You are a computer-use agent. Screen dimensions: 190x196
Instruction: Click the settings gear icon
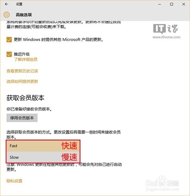click(x=7, y=15)
